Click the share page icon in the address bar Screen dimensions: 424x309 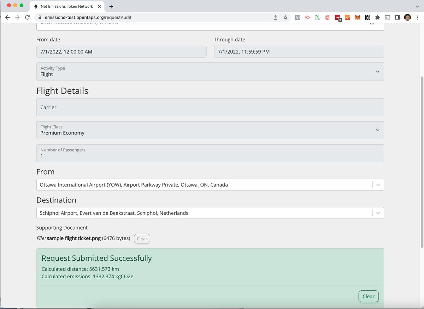coord(275,17)
